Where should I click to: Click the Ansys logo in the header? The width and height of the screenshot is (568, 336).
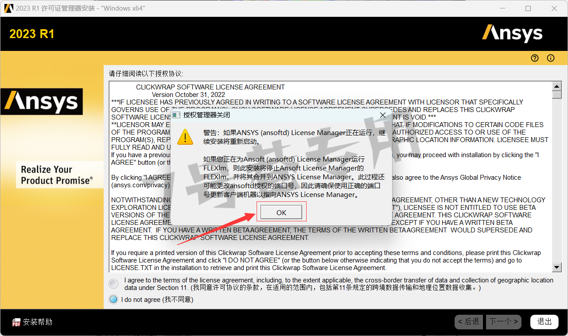click(x=512, y=34)
